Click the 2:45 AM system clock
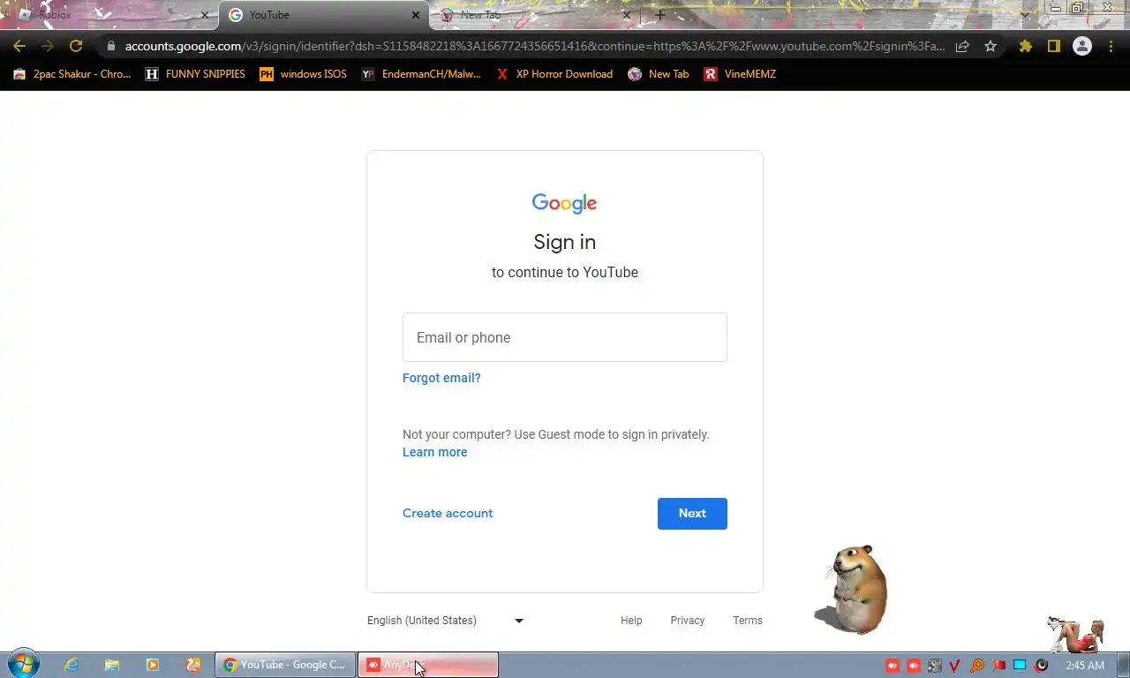The image size is (1130, 678). tap(1085, 666)
